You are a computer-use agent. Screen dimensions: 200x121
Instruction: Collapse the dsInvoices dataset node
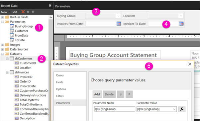point(7,72)
